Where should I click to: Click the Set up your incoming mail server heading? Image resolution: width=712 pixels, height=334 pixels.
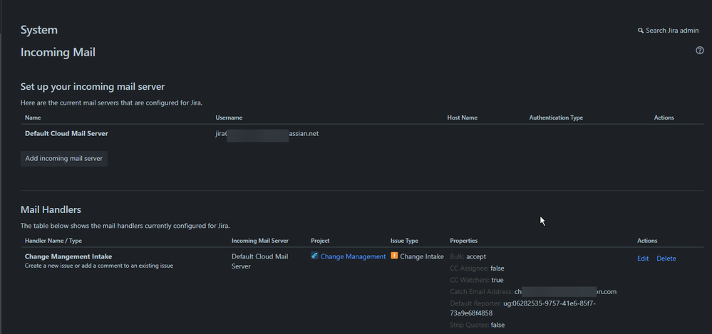[x=93, y=87]
